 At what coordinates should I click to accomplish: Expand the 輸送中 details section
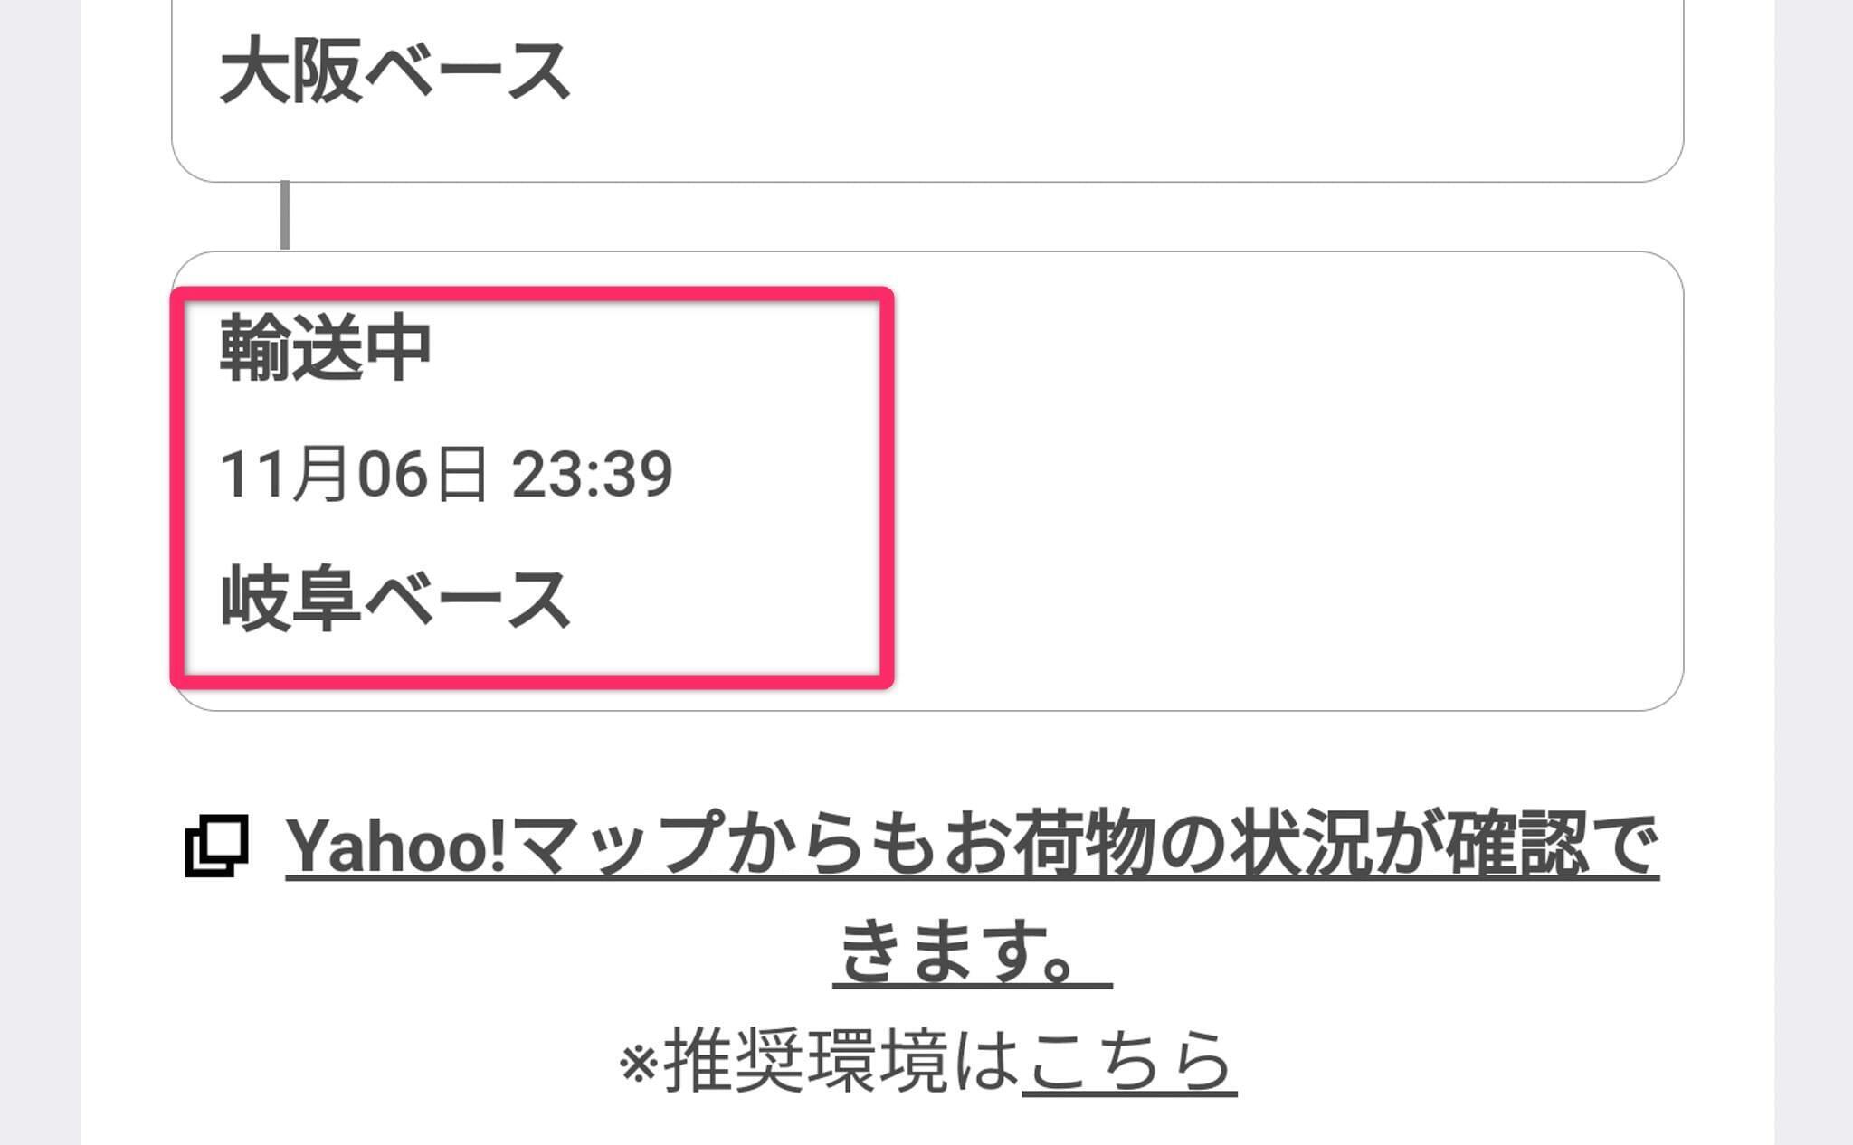529,483
